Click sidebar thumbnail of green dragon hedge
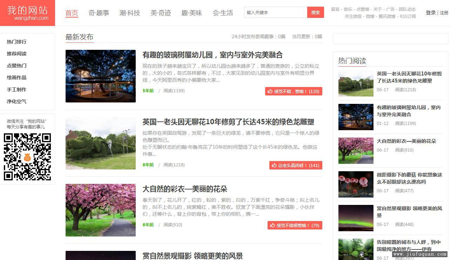The image size is (451, 260). (356, 84)
